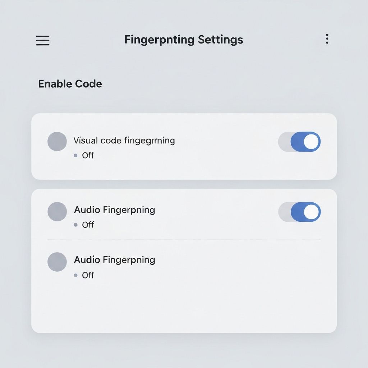Click the Visual code fingerprinting circle icon
The image size is (368, 368).
point(57,141)
